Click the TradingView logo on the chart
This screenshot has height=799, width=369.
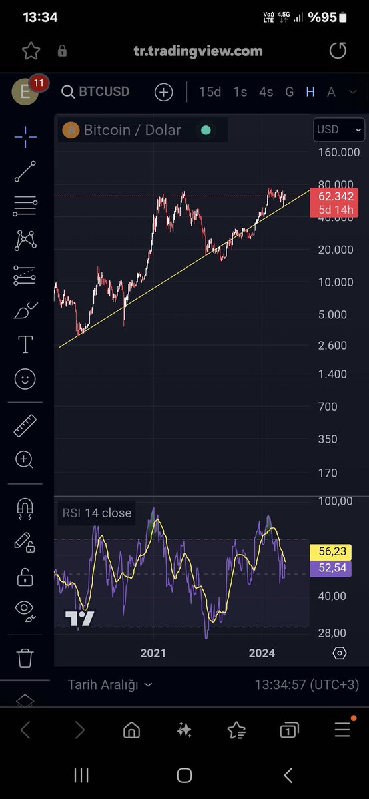coord(80,619)
